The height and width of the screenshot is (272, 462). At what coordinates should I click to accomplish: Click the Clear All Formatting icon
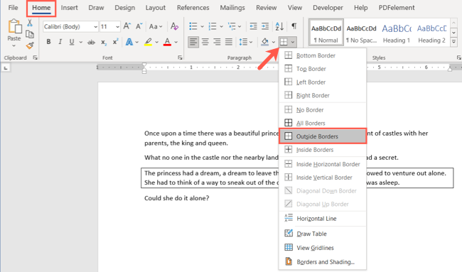(174, 26)
